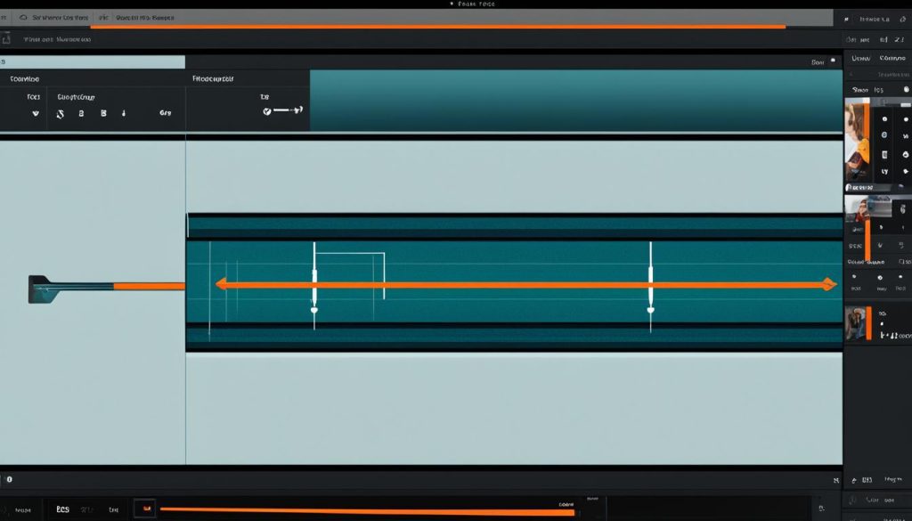912x521 pixels.
Task: Click the white bracket box beside the first marker
Action: pyautogui.click(x=350, y=275)
